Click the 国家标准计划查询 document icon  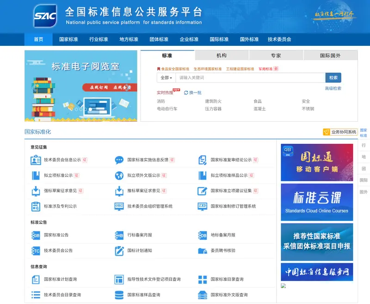coord(36,279)
